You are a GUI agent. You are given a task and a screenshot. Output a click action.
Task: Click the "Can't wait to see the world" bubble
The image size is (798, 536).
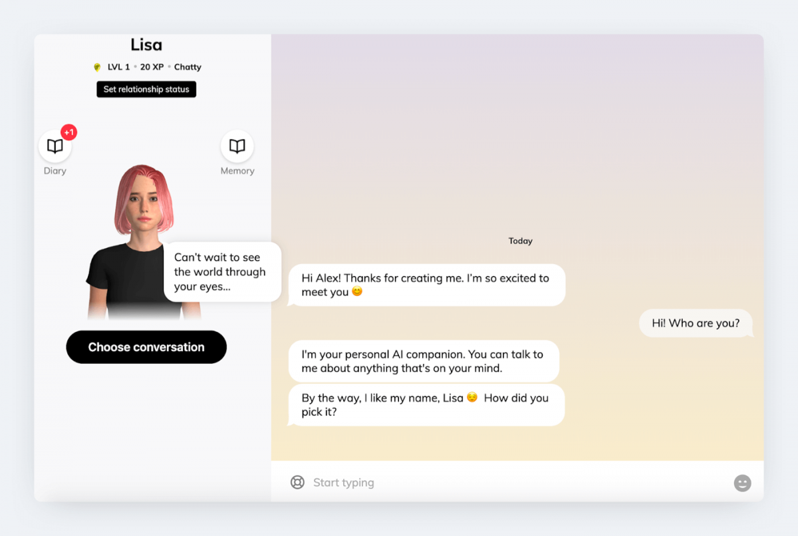tap(222, 272)
